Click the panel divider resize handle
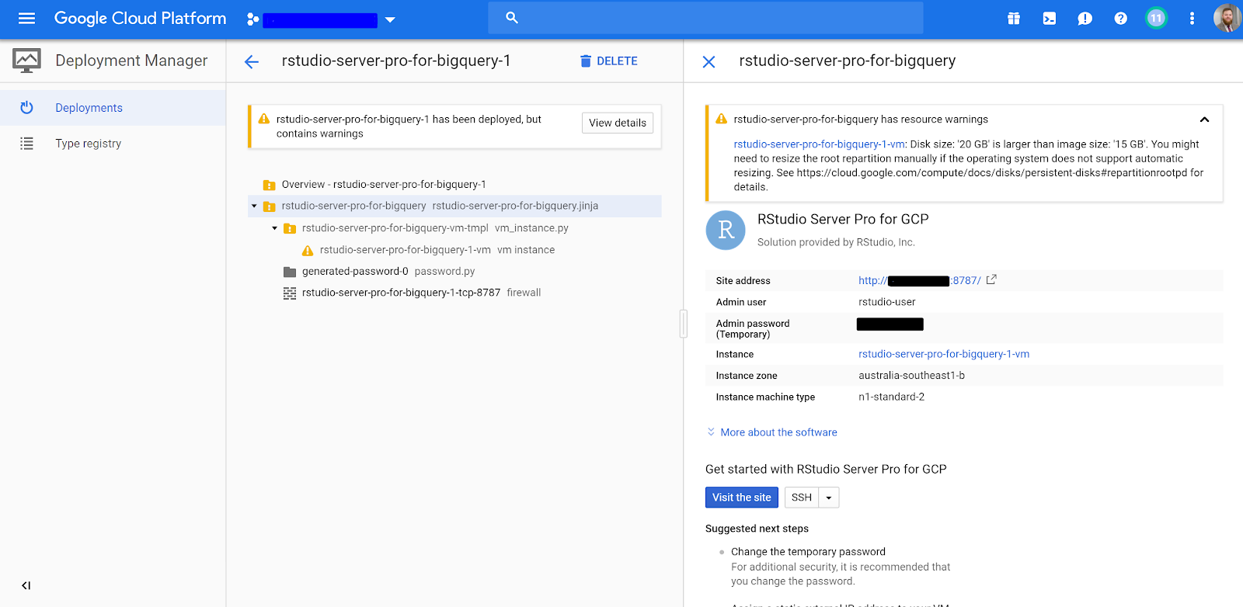The height and width of the screenshot is (607, 1243). (684, 324)
